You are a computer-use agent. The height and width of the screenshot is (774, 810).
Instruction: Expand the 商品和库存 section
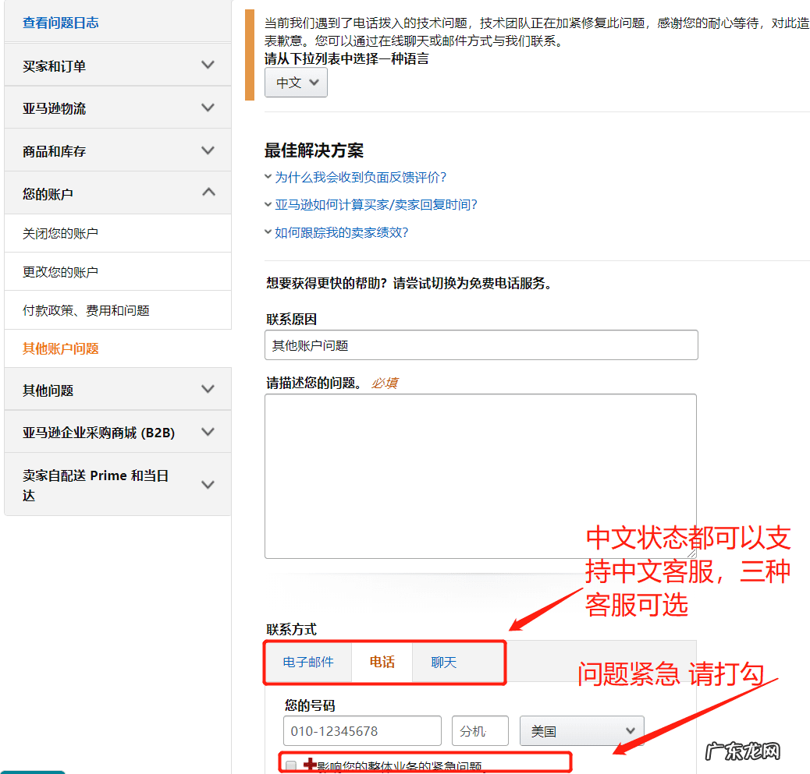coord(117,150)
